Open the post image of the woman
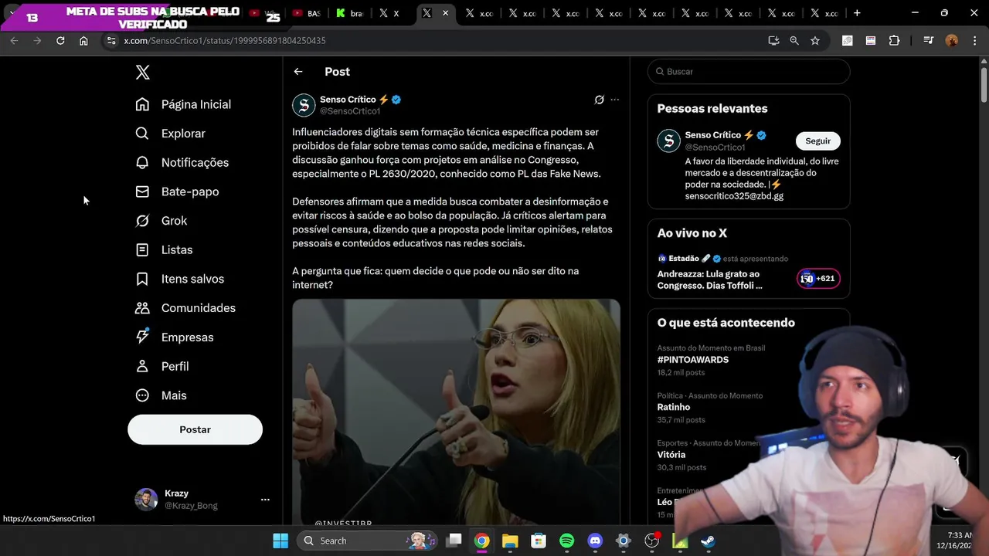The image size is (989, 556). pos(456,412)
